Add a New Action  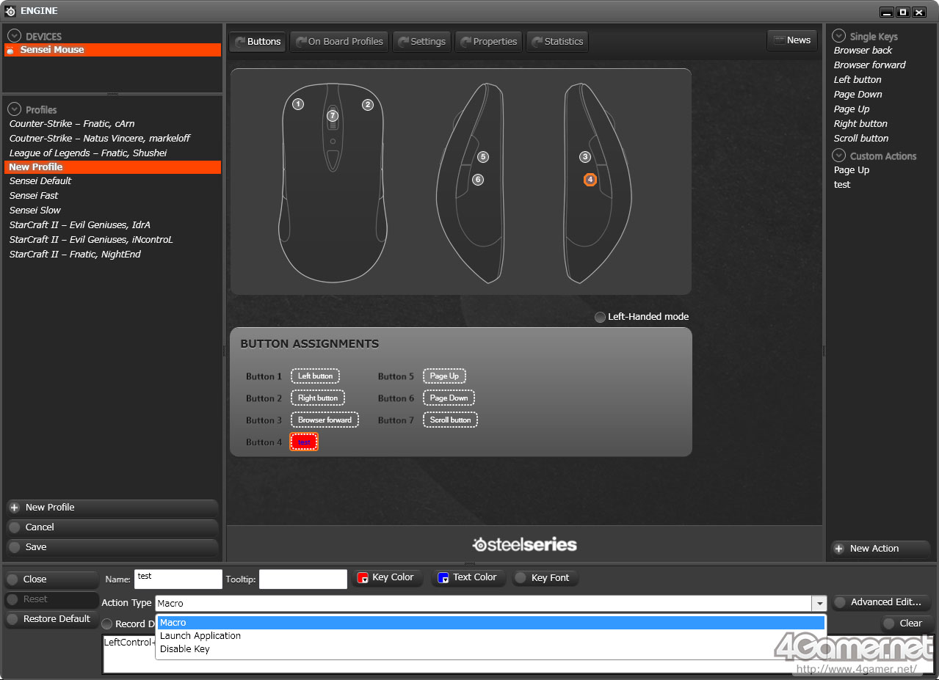pyautogui.click(x=880, y=549)
